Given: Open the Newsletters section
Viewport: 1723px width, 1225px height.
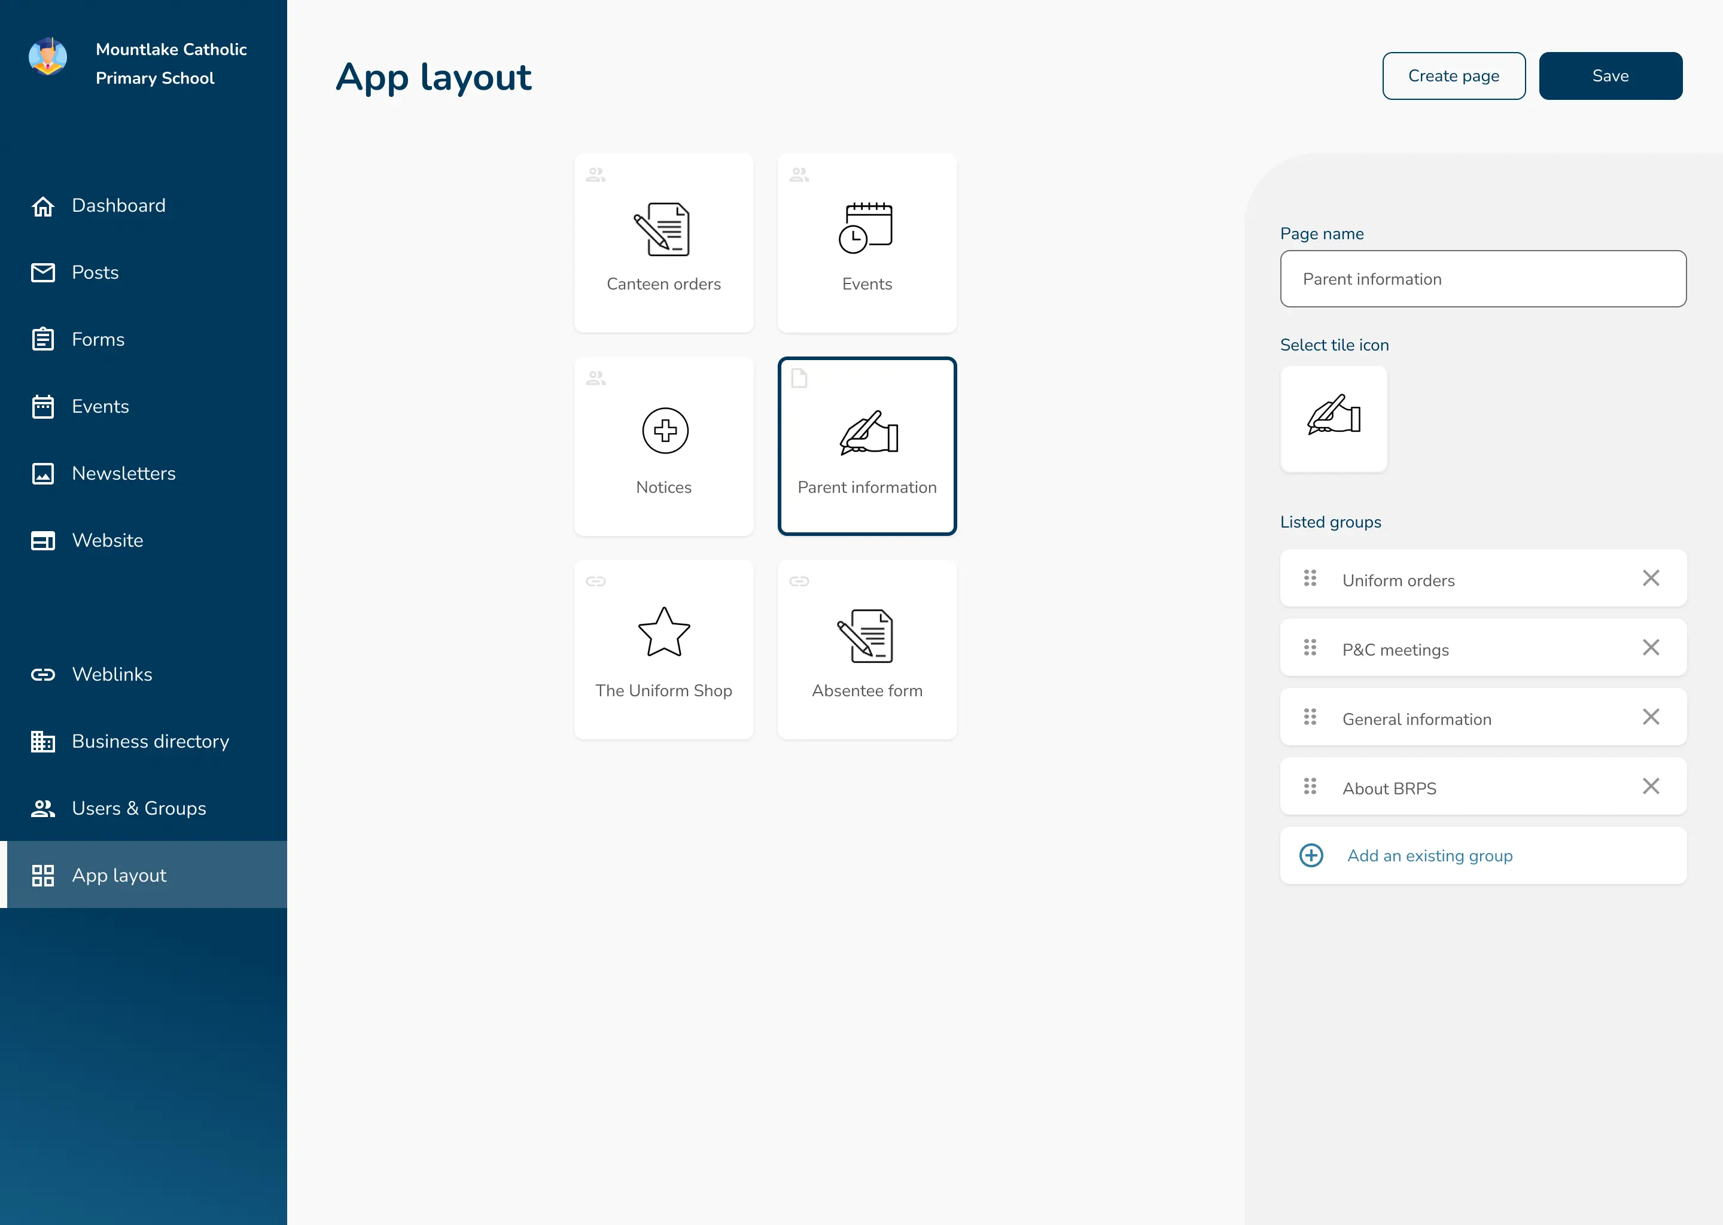Looking at the screenshot, I should point(124,474).
